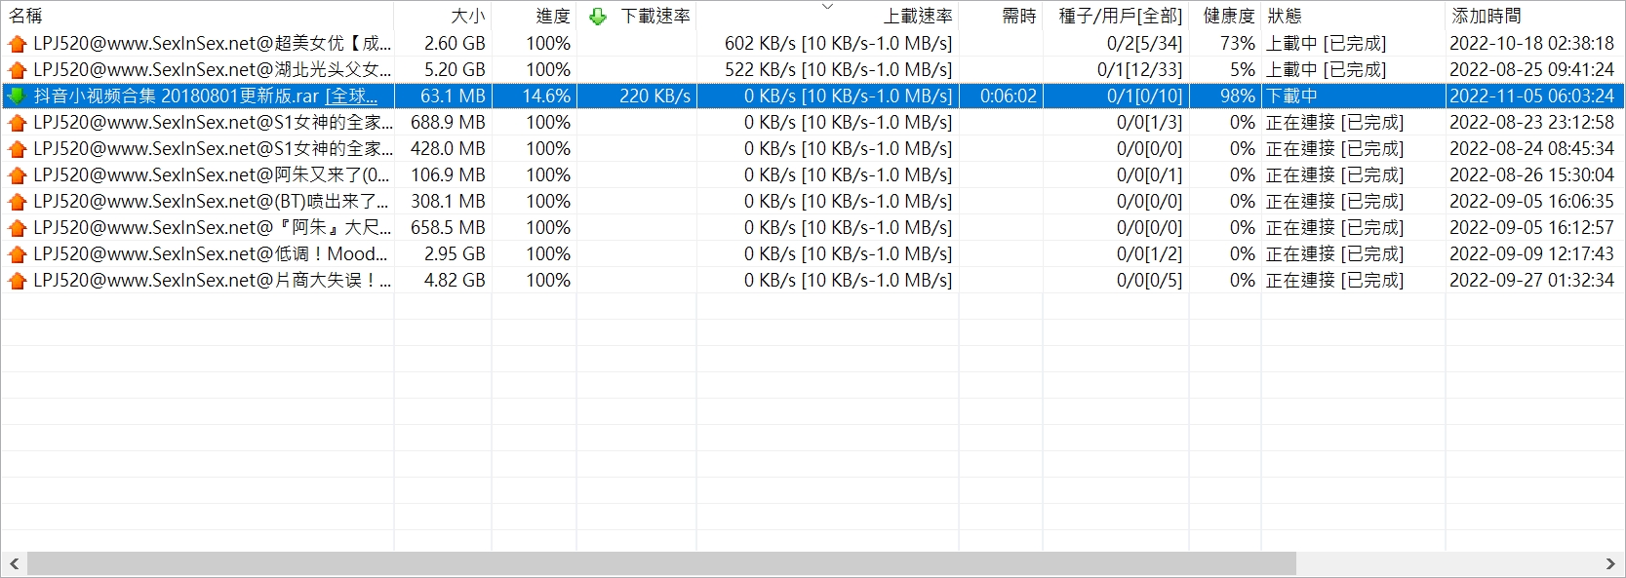Click the orange arrow icon of the 106.9 MB task
Image resolution: width=1626 pixels, height=578 pixels.
[17, 175]
